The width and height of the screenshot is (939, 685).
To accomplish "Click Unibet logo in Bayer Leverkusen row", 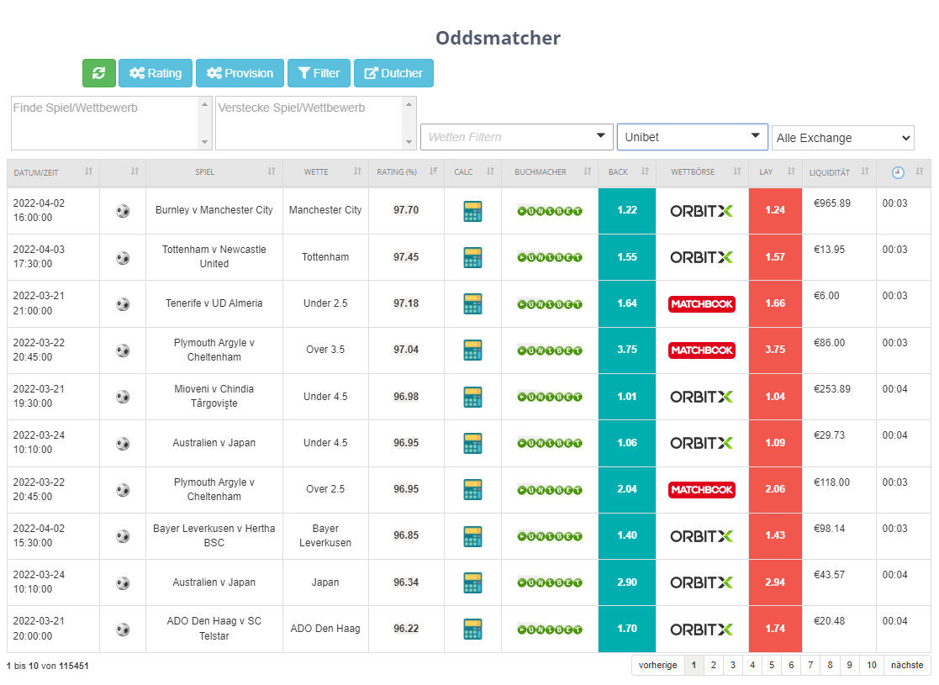I will click(550, 536).
